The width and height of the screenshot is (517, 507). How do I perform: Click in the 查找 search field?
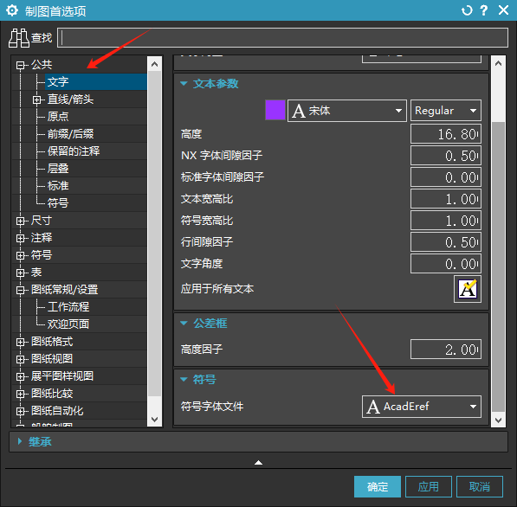click(282, 38)
